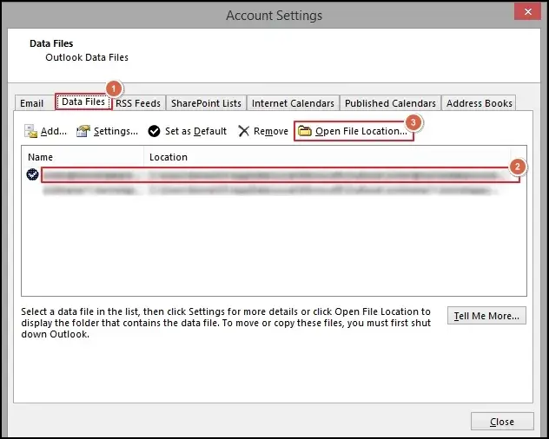549x439 pixels.
Task: Click the Close button at the bottom
Action: click(x=502, y=422)
